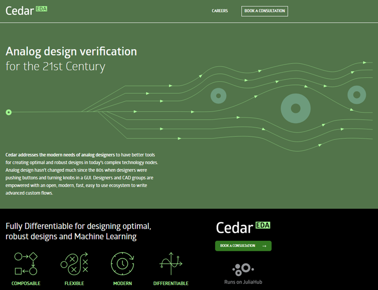Click the green Book a Consultation button
The width and height of the screenshot is (378, 290).
(243, 246)
